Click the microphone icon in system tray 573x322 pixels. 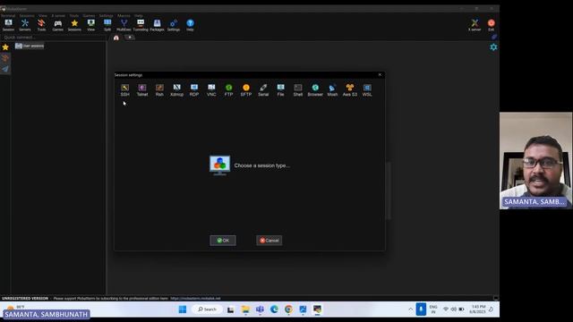coord(421,309)
